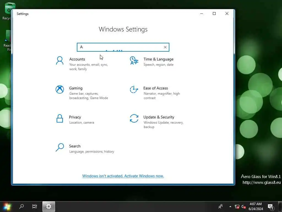Open the network status tray icon

click(237, 206)
